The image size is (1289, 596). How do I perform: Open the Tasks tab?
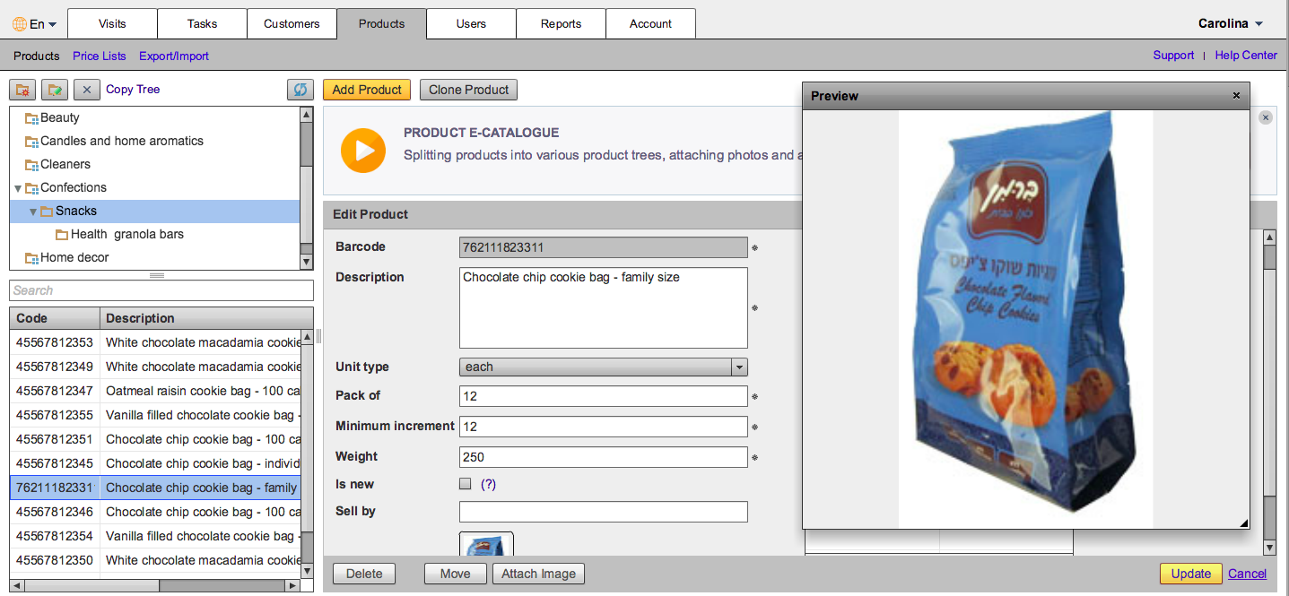coord(202,24)
